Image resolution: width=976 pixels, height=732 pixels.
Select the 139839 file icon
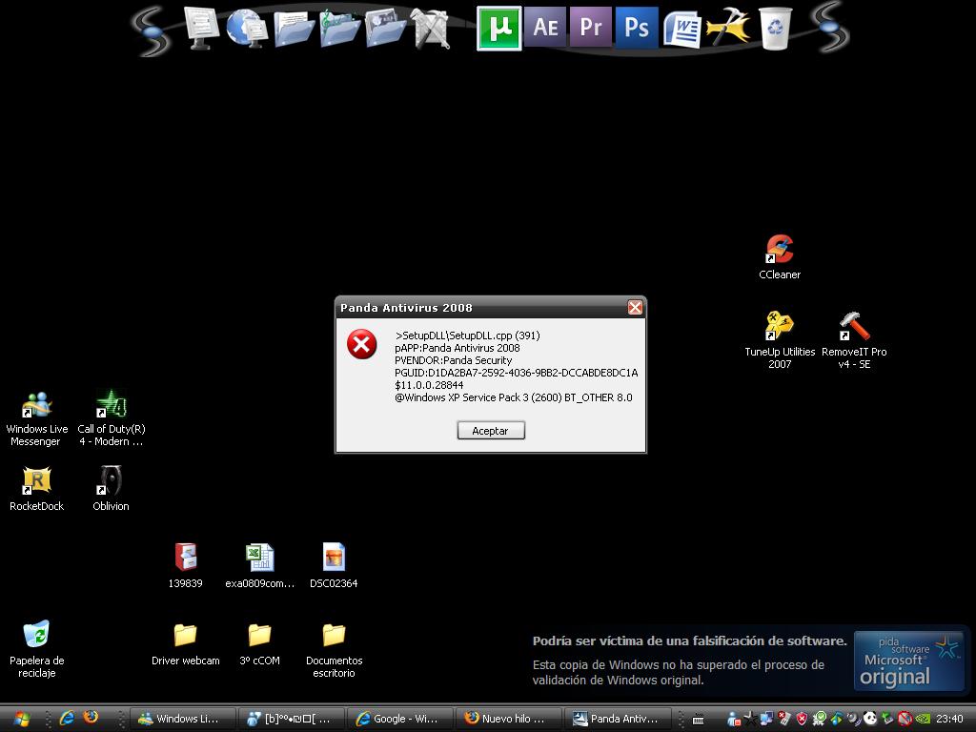[x=186, y=565]
